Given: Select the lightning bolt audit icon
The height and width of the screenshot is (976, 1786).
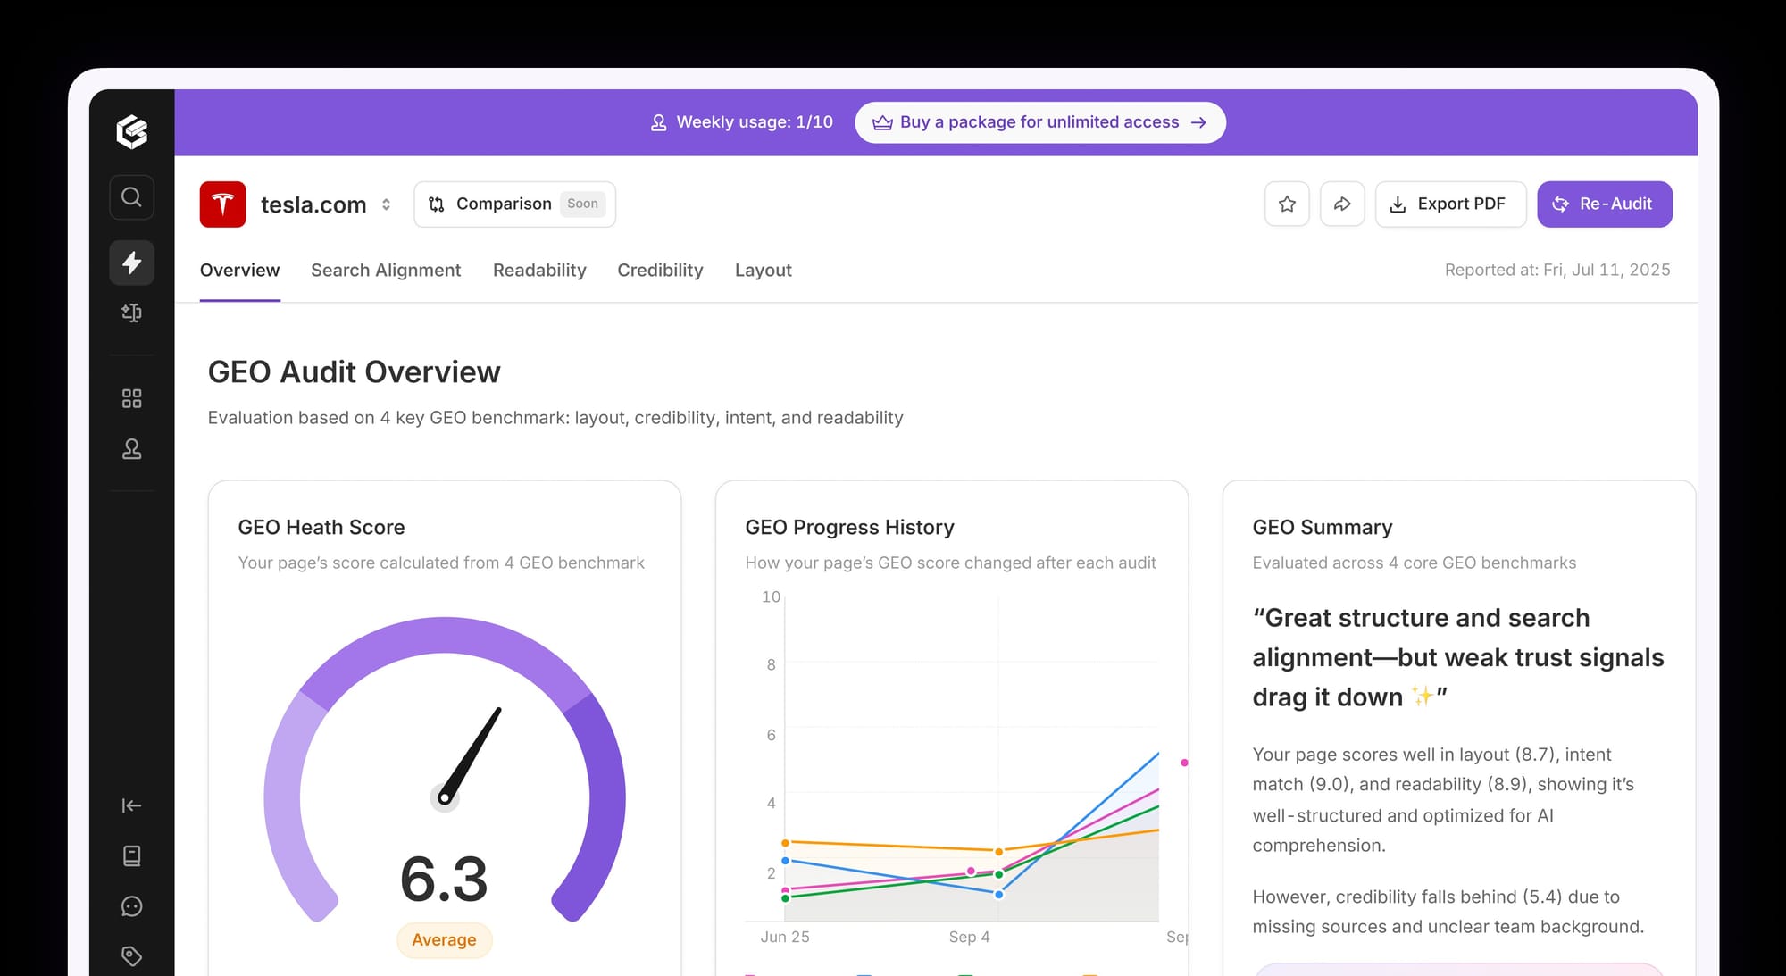Looking at the screenshot, I should pyautogui.click(x=131, y=263).
